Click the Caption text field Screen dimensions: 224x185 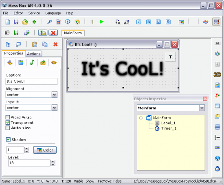31,81
